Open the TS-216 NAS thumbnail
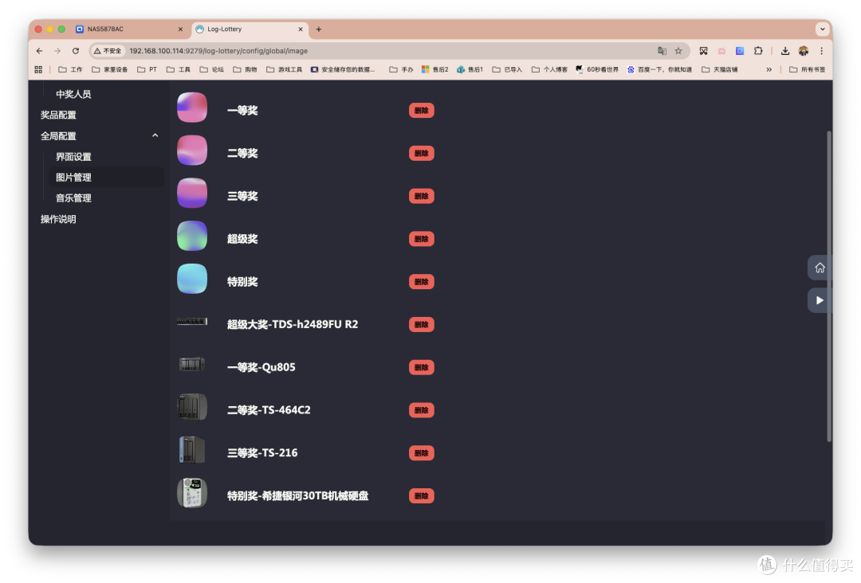 (x=192, y=450)
